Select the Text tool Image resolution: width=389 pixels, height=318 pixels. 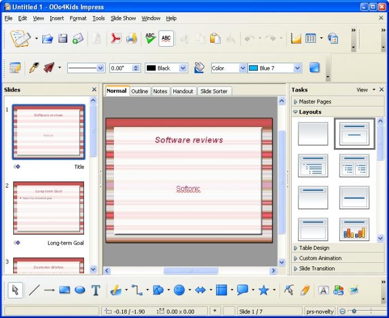(x=96, y=290)
